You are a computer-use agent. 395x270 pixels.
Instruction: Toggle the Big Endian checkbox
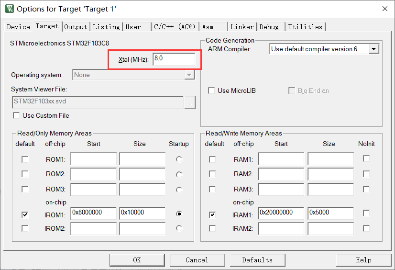pos(292,90)
